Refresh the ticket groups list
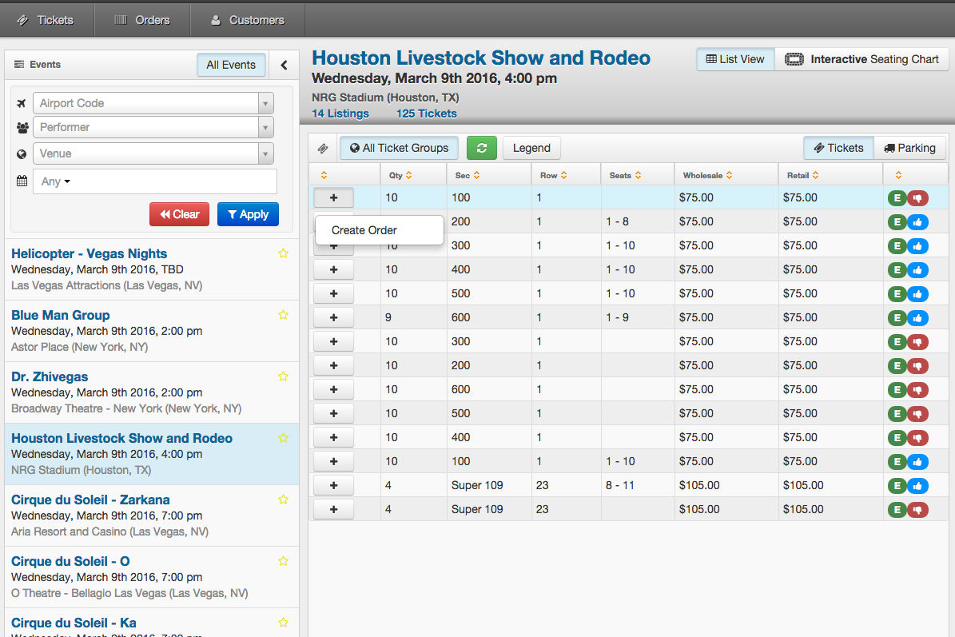This screenshot has width=955, height=637. coord(481,148)
